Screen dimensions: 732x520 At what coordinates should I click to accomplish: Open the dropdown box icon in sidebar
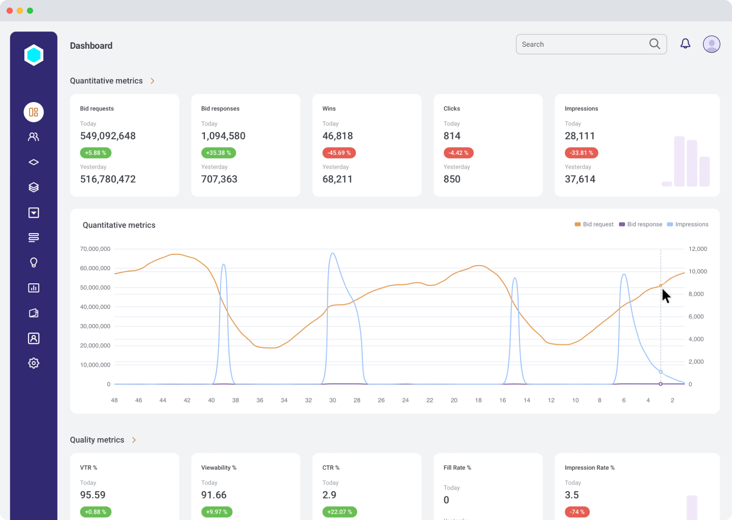click(34, 213)
